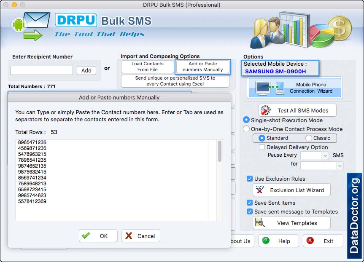Click the DRPU logo badge
Image resolution: width=364 pixels, height=262 pixels.
pyautogui.click(x=76, y=20)
